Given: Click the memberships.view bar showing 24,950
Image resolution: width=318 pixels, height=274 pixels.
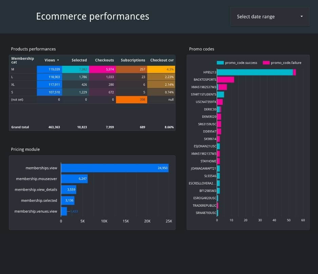Looking at the screenshot, I should click(115, 168).
